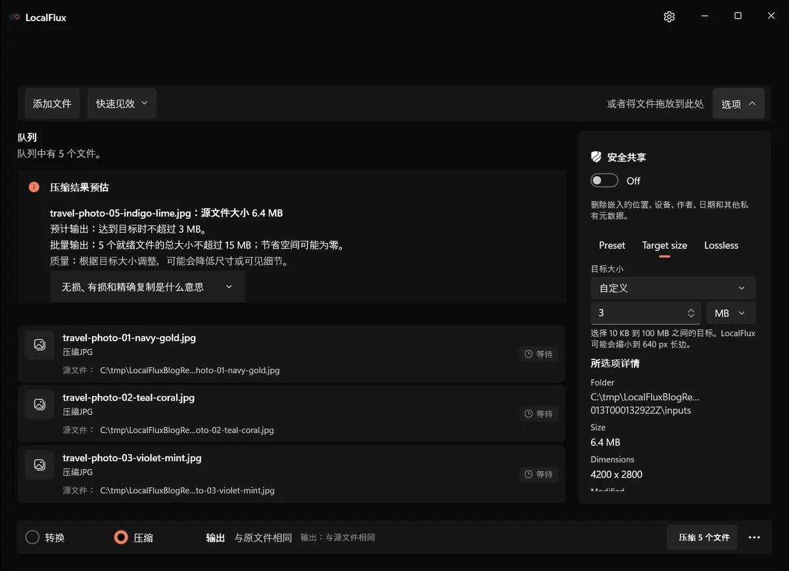Switch to the Lossless tab

721,245
